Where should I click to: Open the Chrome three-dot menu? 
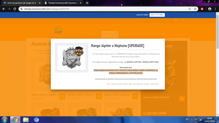pyautogui.click(x=215, y=9)
